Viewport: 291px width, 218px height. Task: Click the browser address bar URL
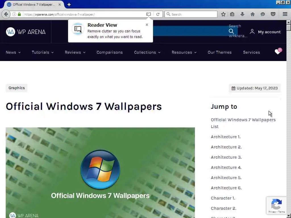59,14
